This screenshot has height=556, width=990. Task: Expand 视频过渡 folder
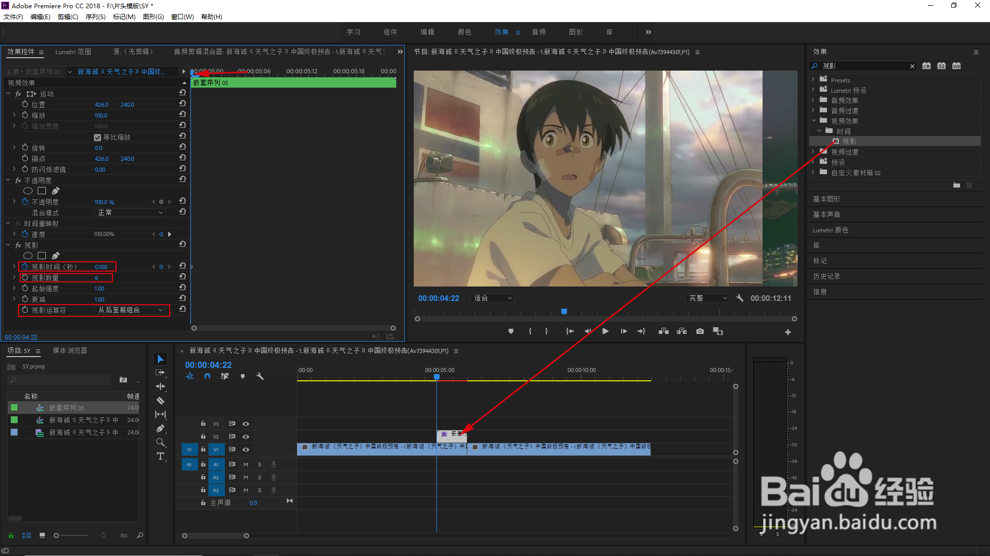click(x=813, y=151)
